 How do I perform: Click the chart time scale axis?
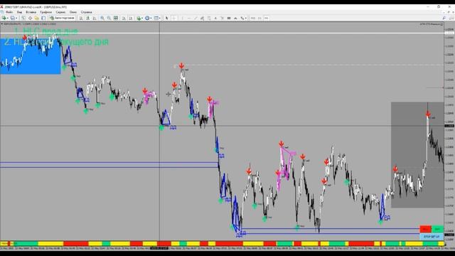click(222, 248)
